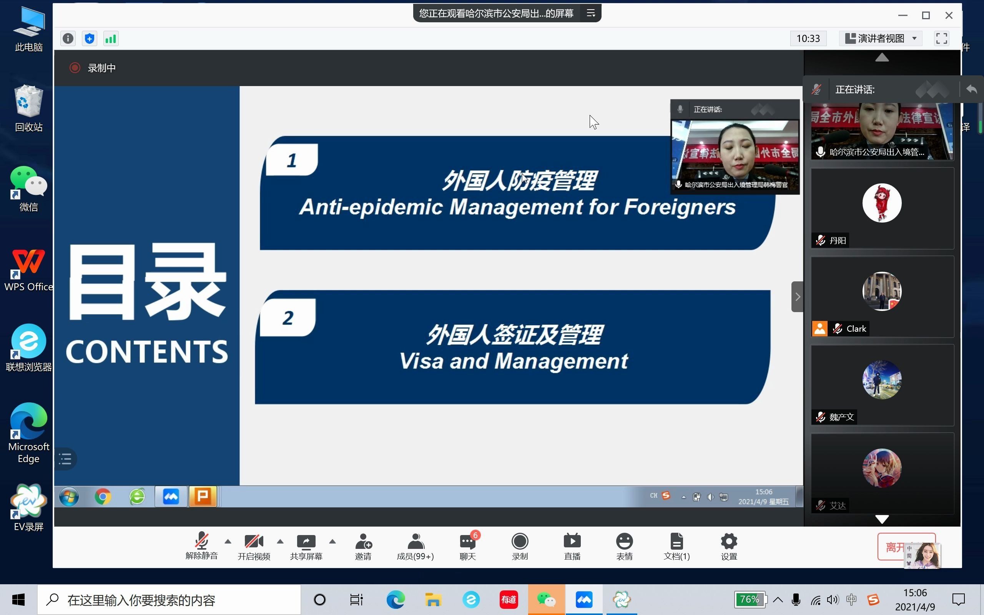This screenshot has width=984, height=615.
Task: Open File Explorer on taskbar
Action: point(433,600)
